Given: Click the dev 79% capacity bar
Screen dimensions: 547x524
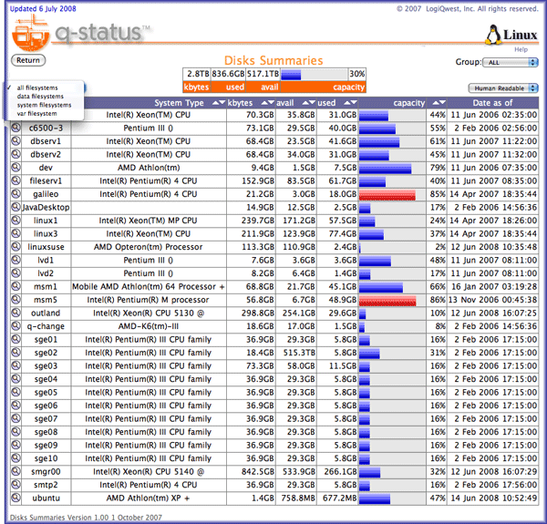Looking at the screenshot, I should click(385, 169).
